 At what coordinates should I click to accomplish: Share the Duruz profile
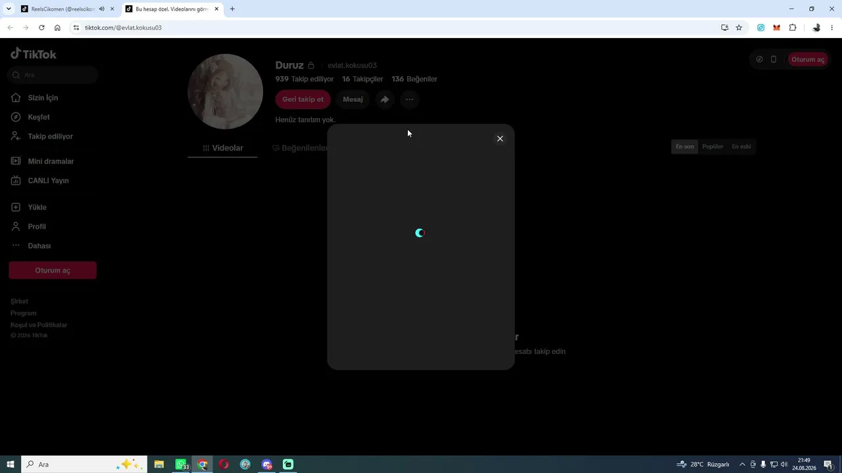pyautogui.click(x=385, y=99)
